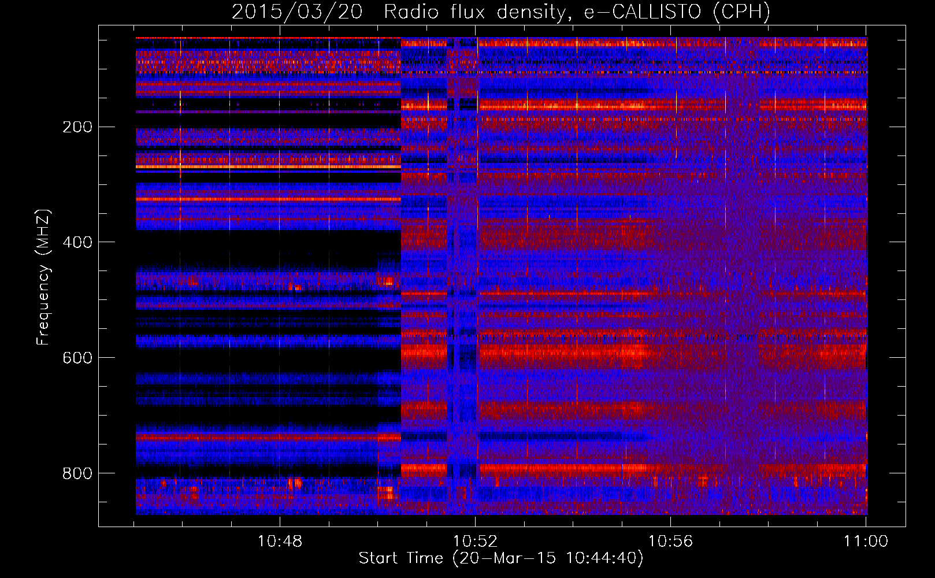Click the 11:00 time axis label
The image size is (935, 578).
pos(866,542)
